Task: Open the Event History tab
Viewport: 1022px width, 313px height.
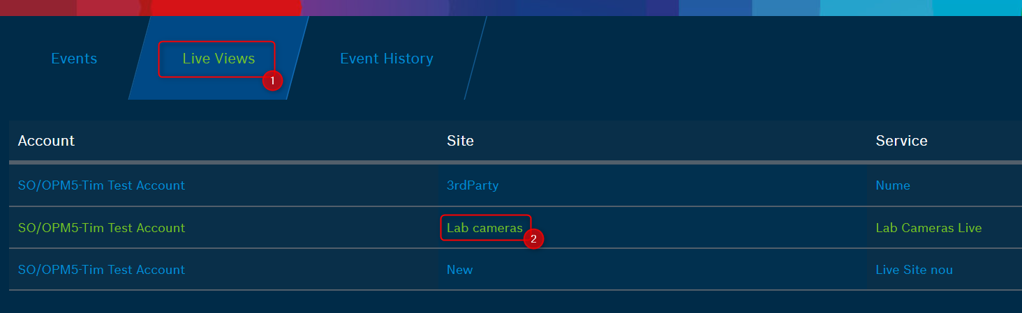Action: pyautogui.click(x=386, y=59)
